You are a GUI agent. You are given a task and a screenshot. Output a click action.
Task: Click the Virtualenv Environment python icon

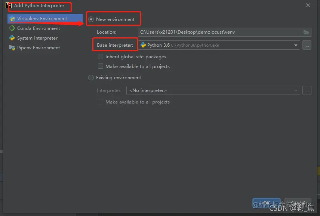(x=12, y=19)
